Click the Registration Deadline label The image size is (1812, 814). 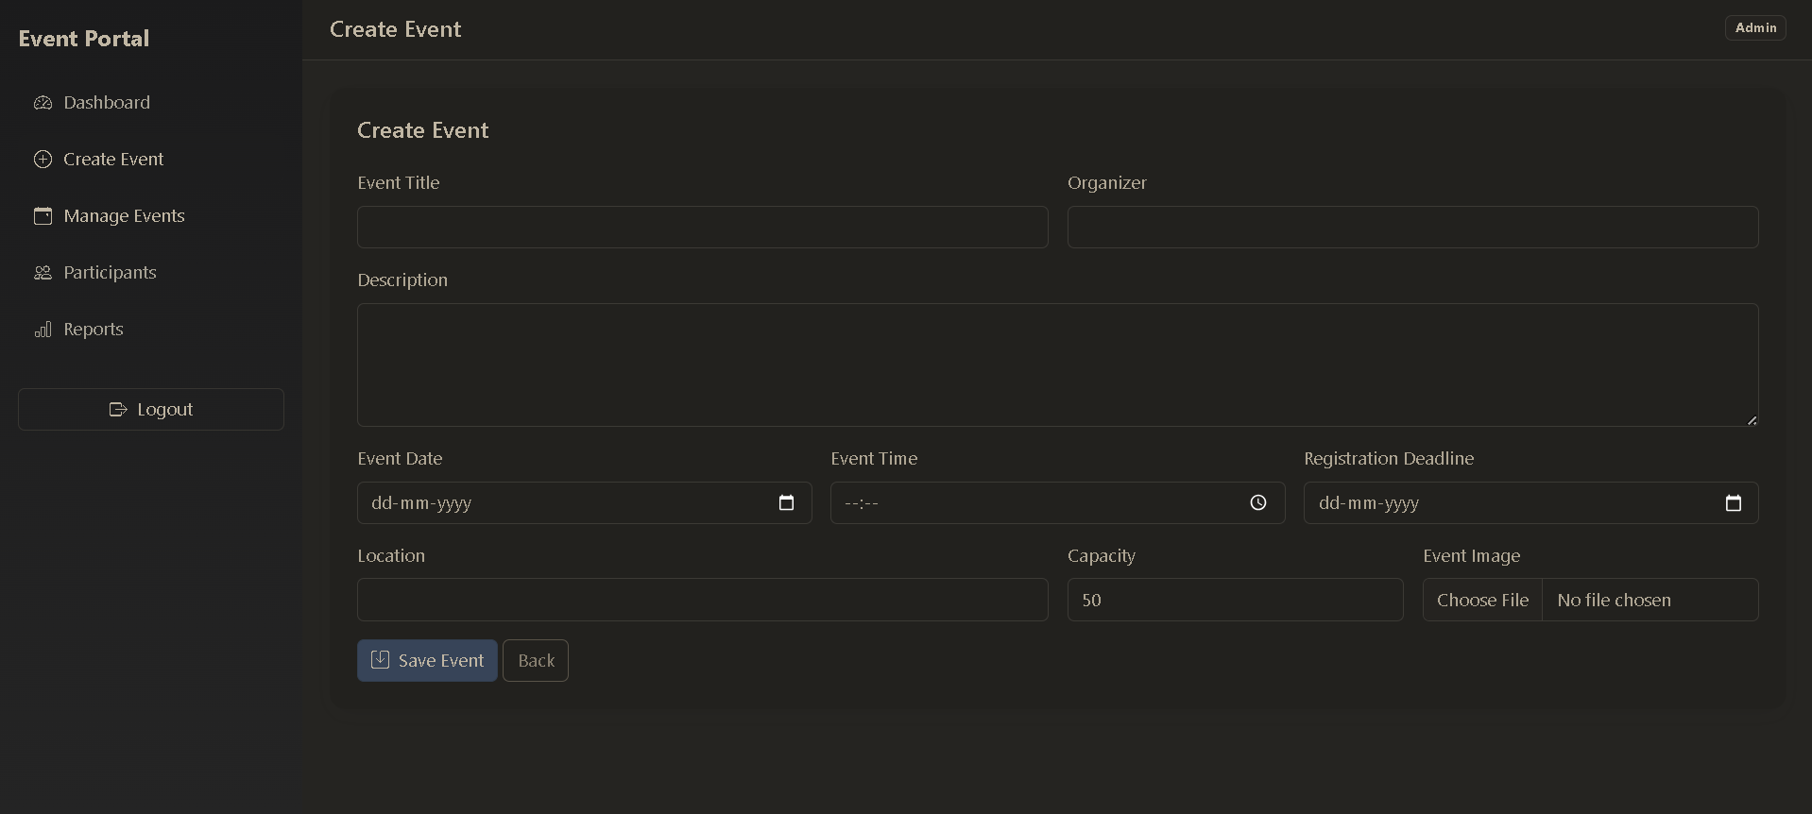pos(1389,459)
